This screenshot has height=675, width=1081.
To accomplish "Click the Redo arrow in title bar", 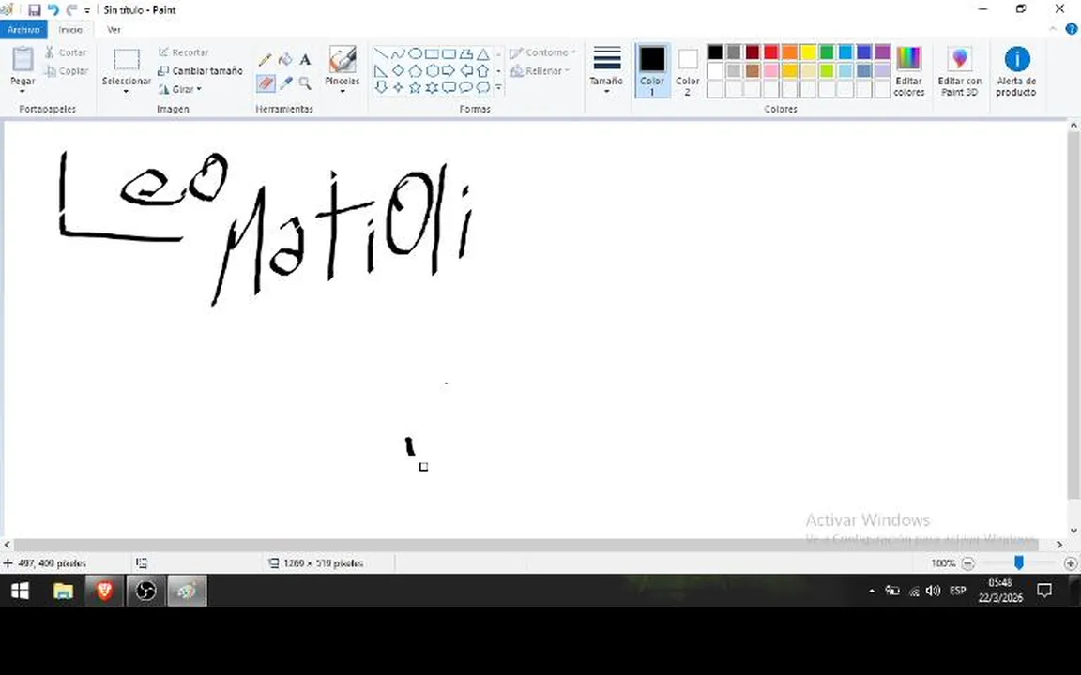I will click(71, 9).
